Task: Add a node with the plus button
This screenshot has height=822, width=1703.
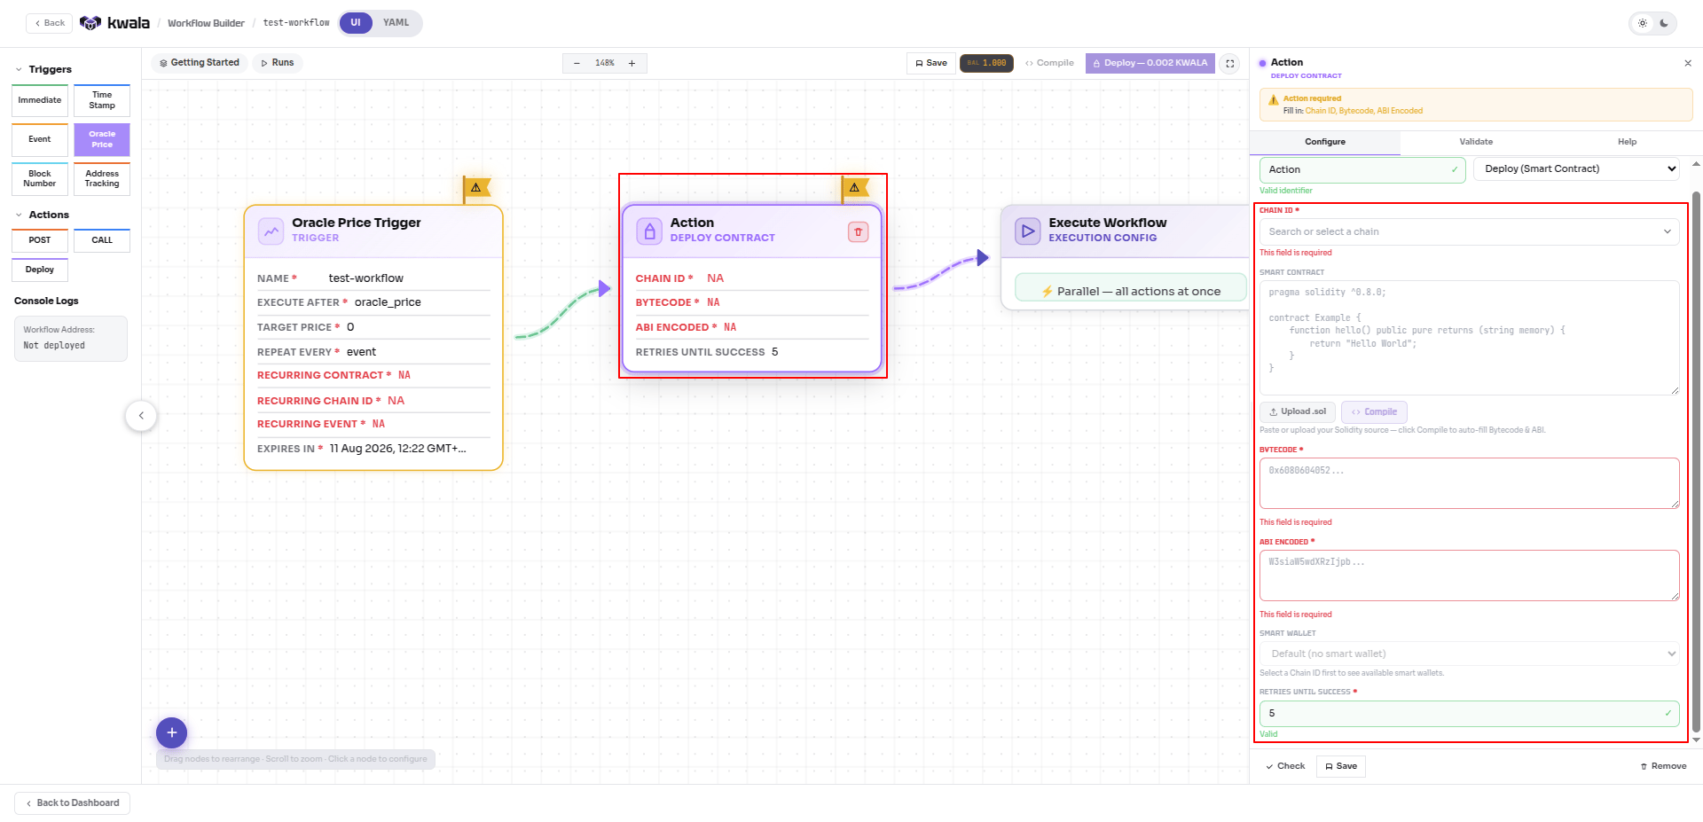Action: tap(172, 732)
